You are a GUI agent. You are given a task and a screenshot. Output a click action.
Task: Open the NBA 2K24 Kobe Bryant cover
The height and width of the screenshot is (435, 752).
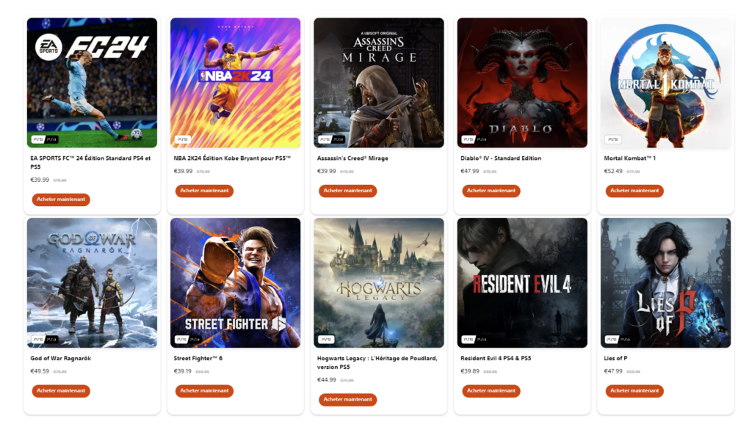tap(236, 82)
